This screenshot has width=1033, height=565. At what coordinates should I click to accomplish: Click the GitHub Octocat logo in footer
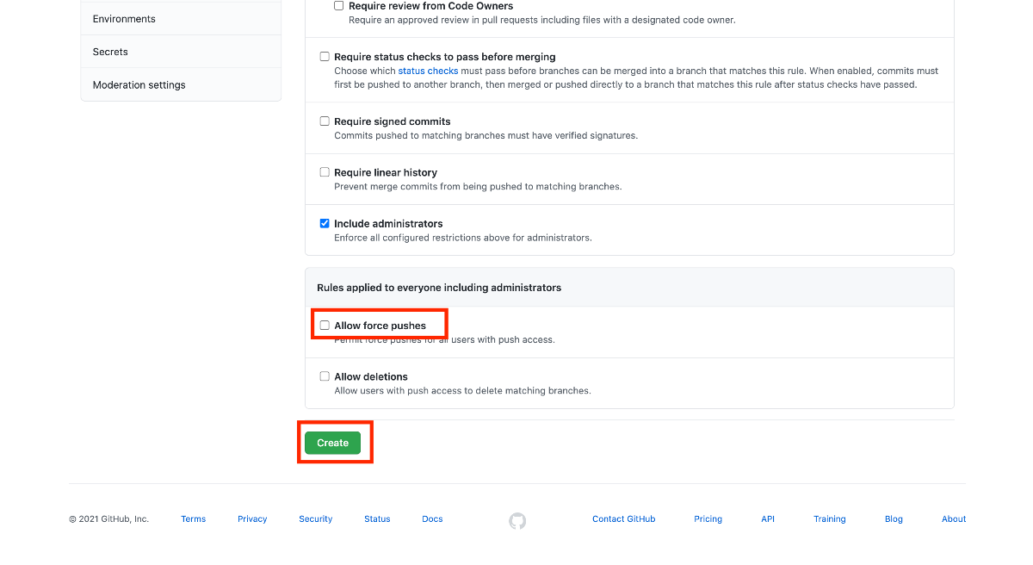pos(517,520)
